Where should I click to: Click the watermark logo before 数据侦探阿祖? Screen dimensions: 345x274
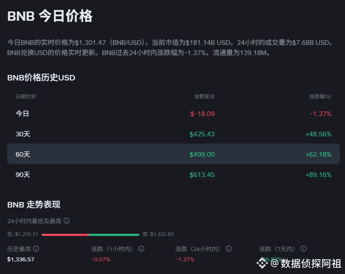[x=262, y=263]
